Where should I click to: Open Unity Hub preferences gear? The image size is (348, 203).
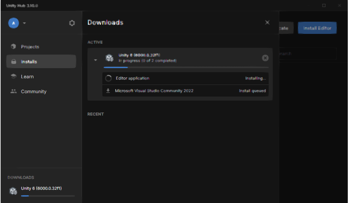[72, 23]
